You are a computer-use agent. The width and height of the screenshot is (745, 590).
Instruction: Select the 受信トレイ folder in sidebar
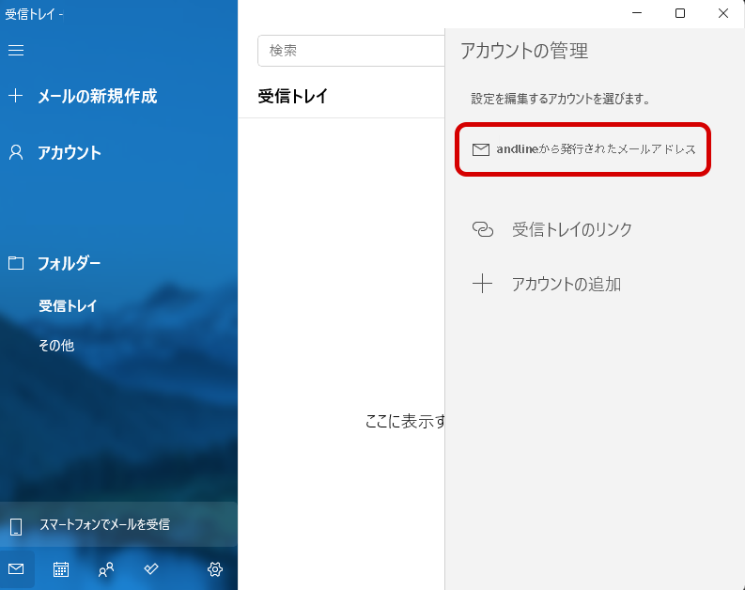(68, 306)
